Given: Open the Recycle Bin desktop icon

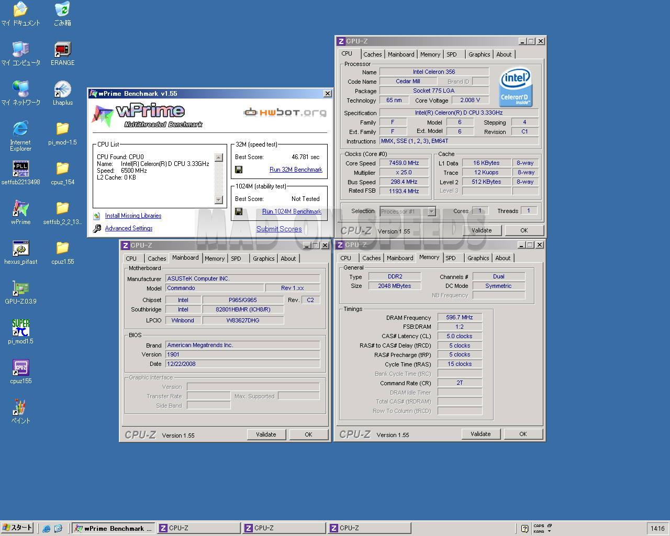Looking at the screenshot, I should pos(62,14).
